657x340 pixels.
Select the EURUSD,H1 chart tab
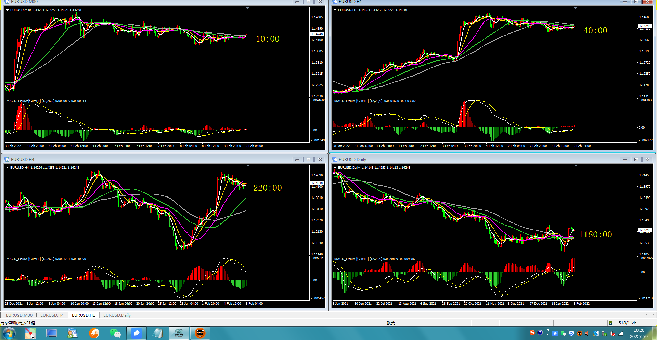83,315
